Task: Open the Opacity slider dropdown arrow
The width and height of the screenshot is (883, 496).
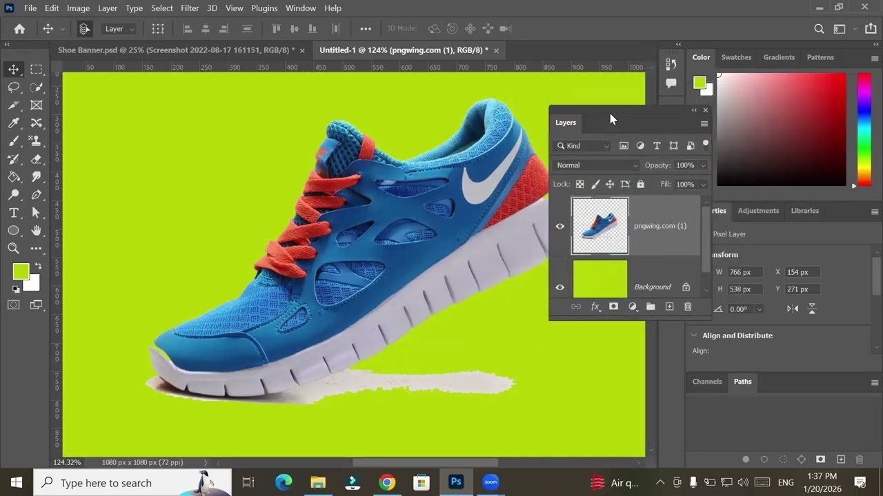Action: click(x=703, y=165)
